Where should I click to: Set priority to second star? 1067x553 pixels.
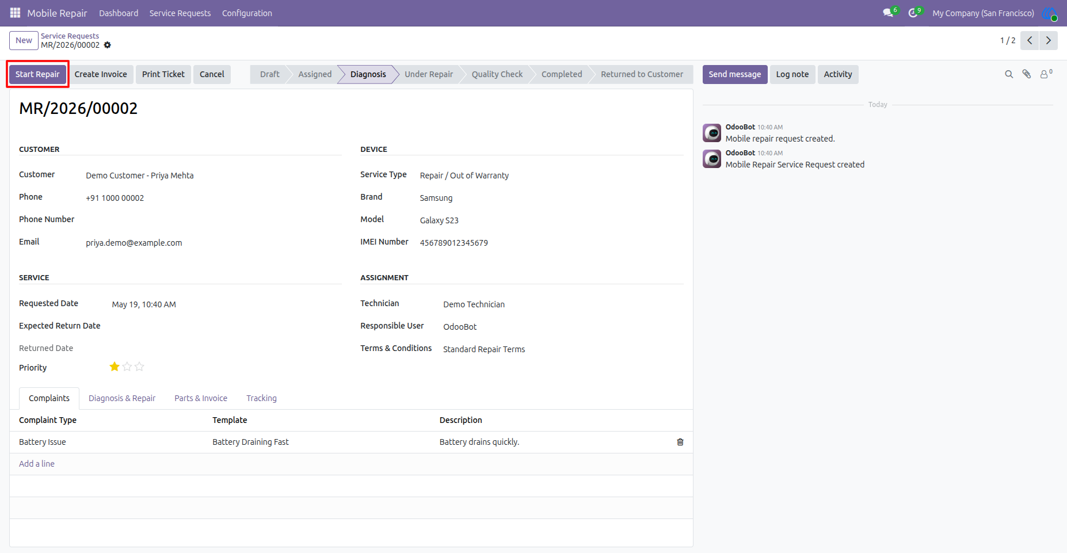(127, 367)
